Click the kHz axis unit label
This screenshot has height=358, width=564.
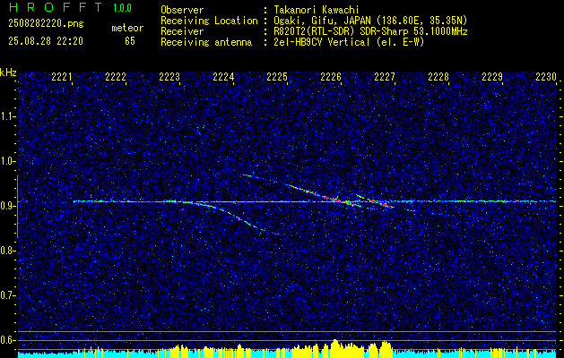point(8,72)
